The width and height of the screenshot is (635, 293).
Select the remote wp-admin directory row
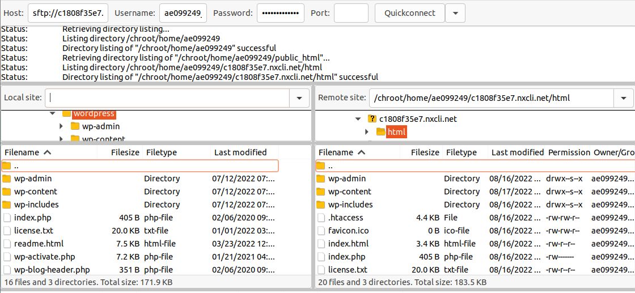tap(475, 179)
